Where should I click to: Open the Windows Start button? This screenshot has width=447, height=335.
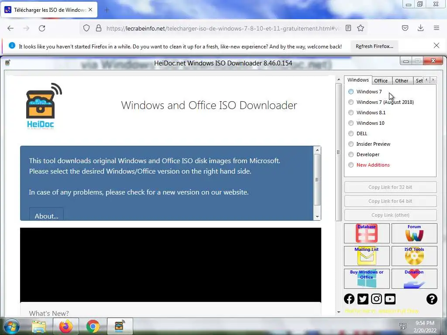(x=11, y=326)
